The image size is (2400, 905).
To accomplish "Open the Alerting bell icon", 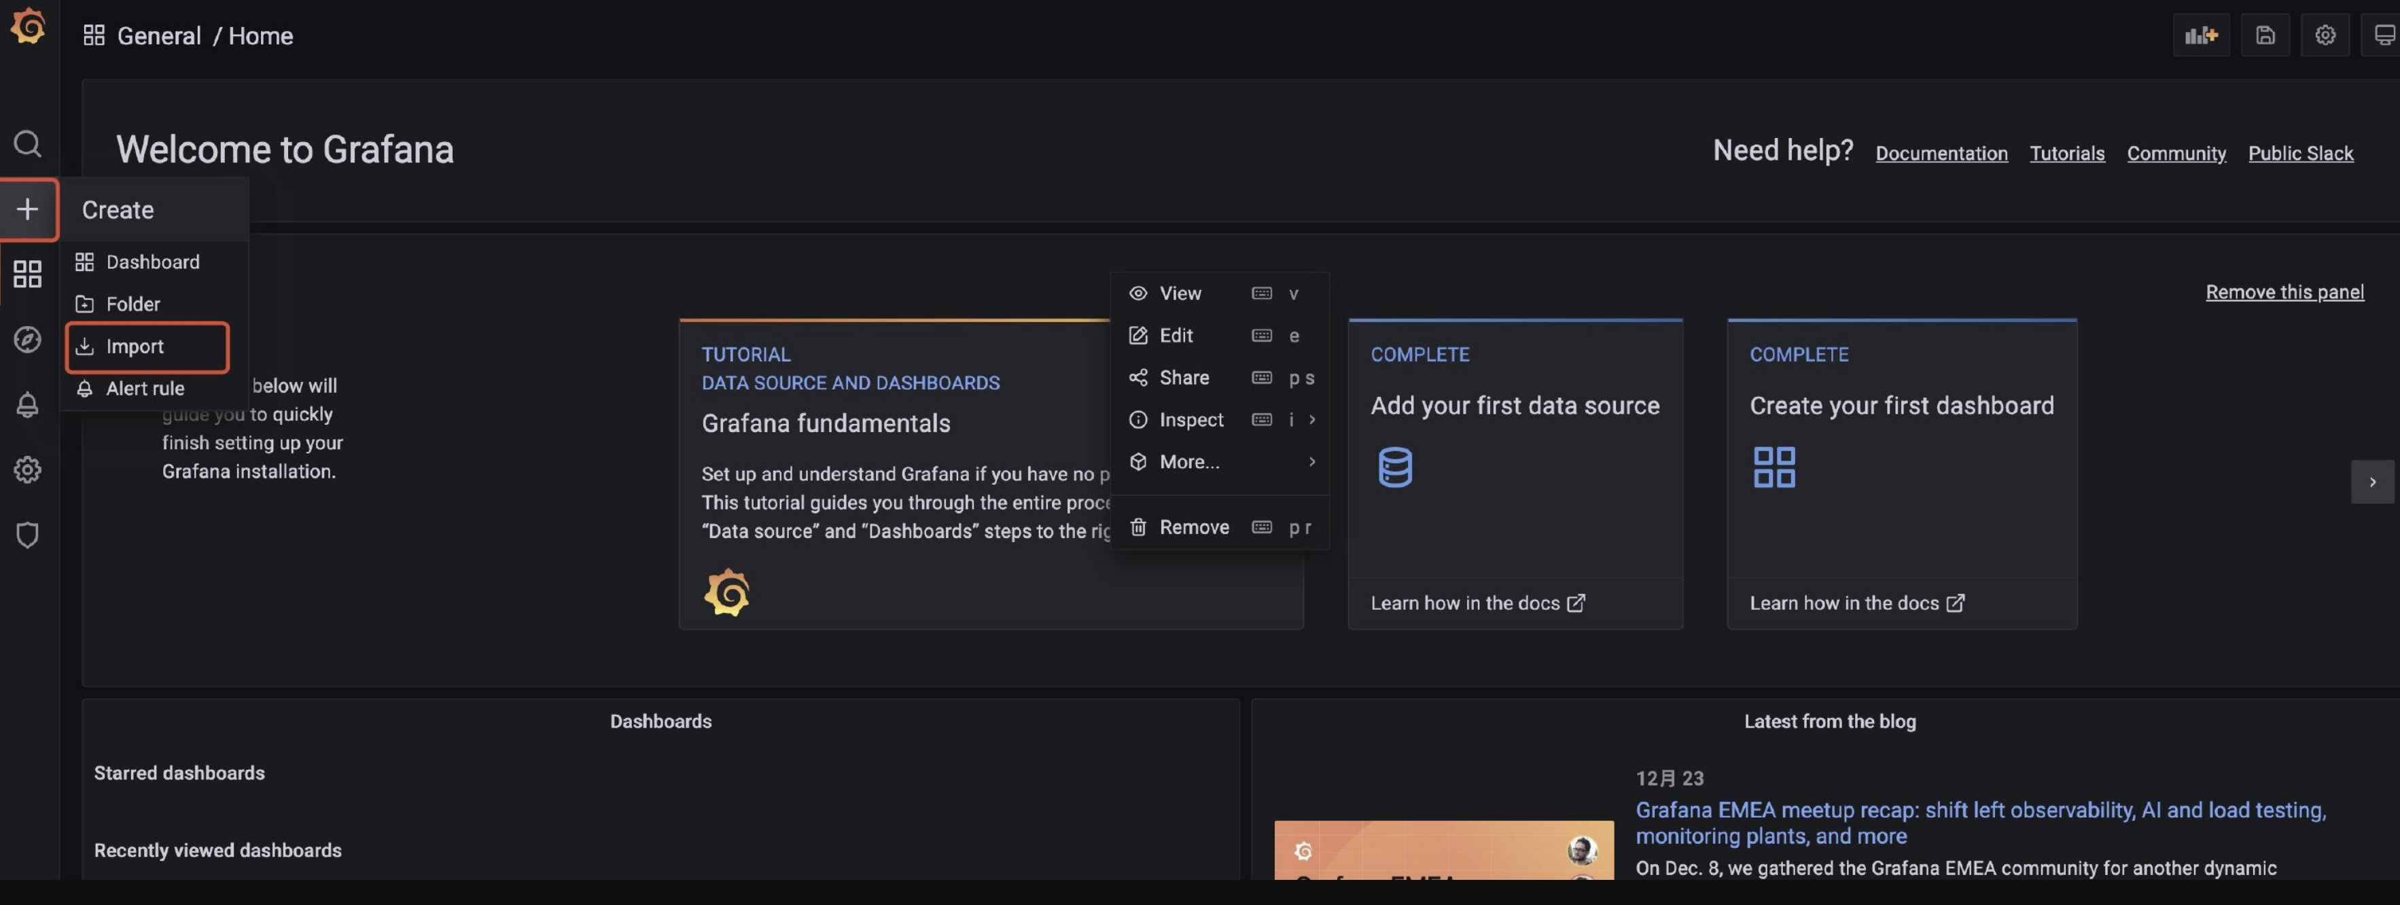I will 28,404.
